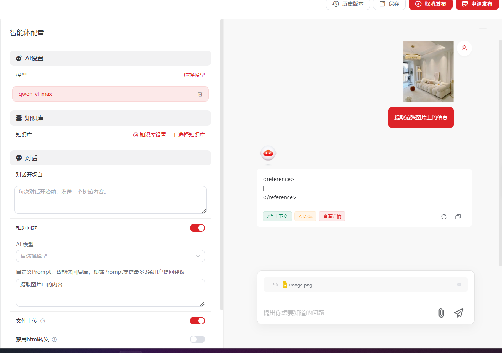502x353 pixels.
Task: Click the 提取图片中的内容 prompt text area
Action: tap(110, 293)
